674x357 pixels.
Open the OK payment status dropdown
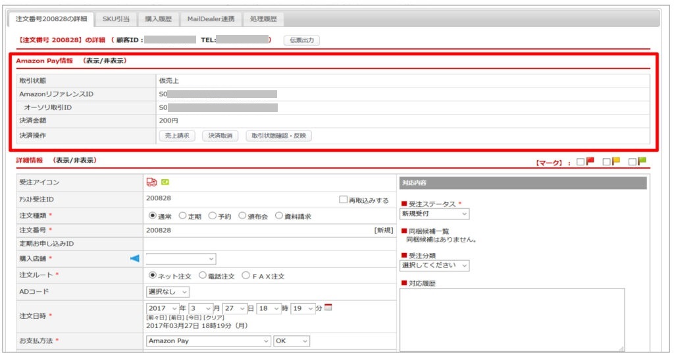[292, 341]
